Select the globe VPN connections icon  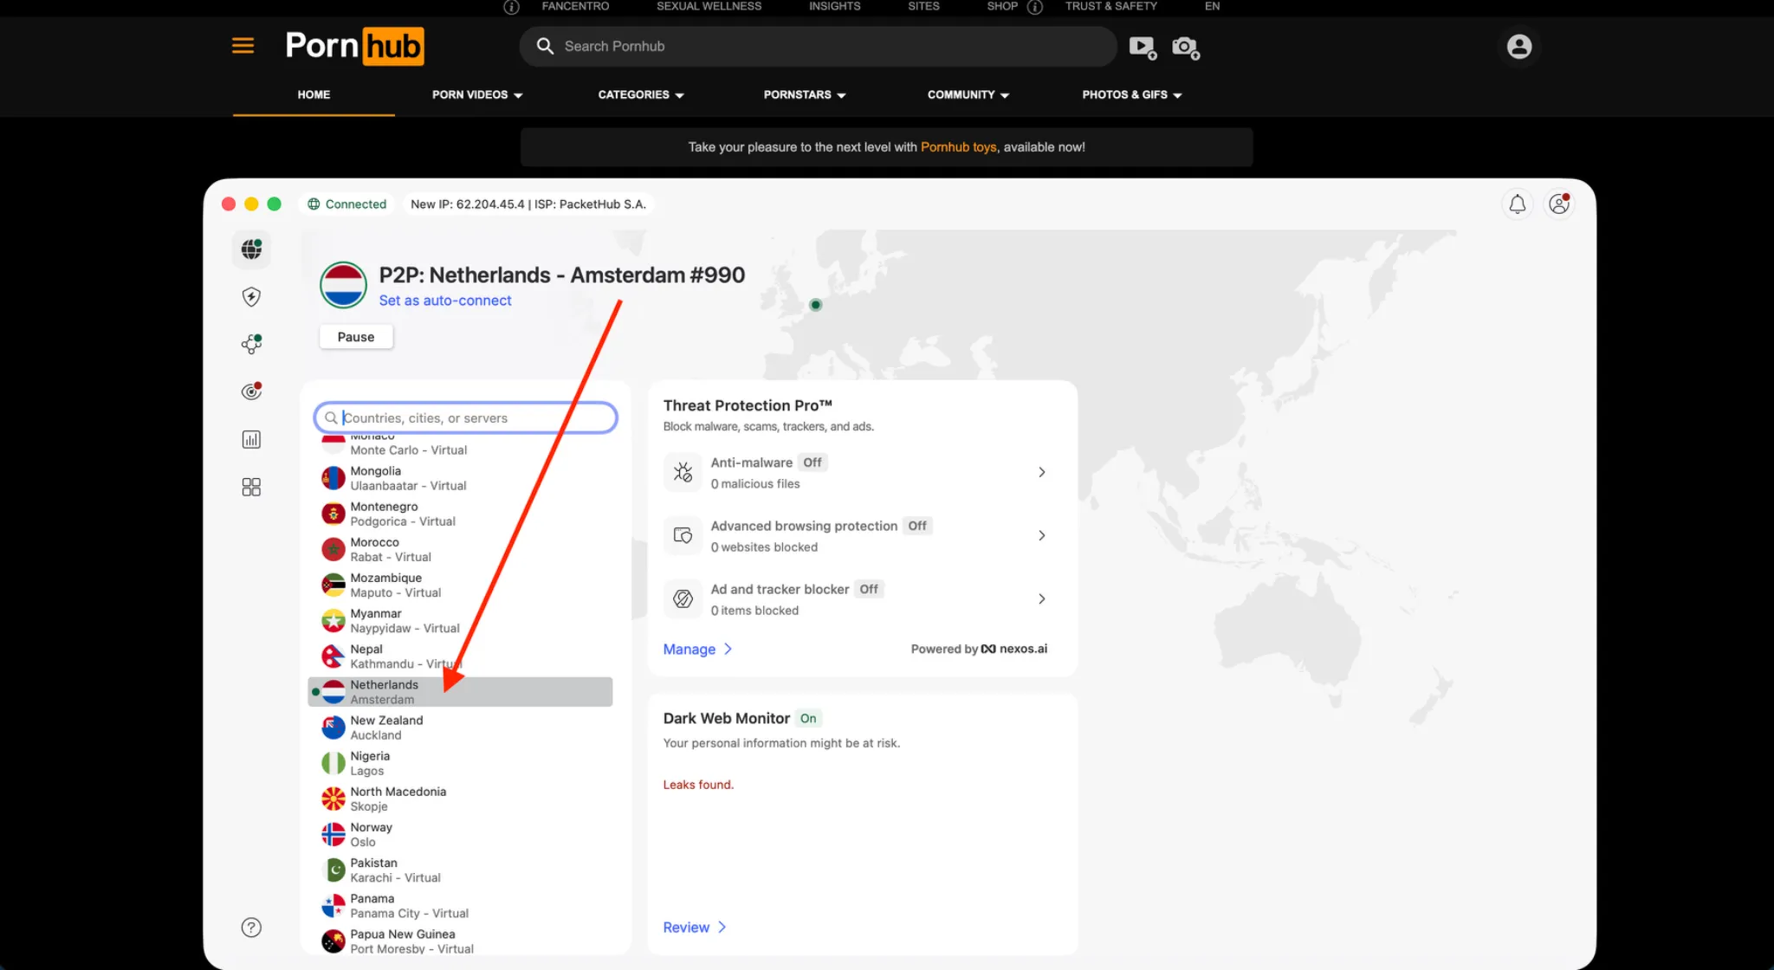[x=250, y=249]
